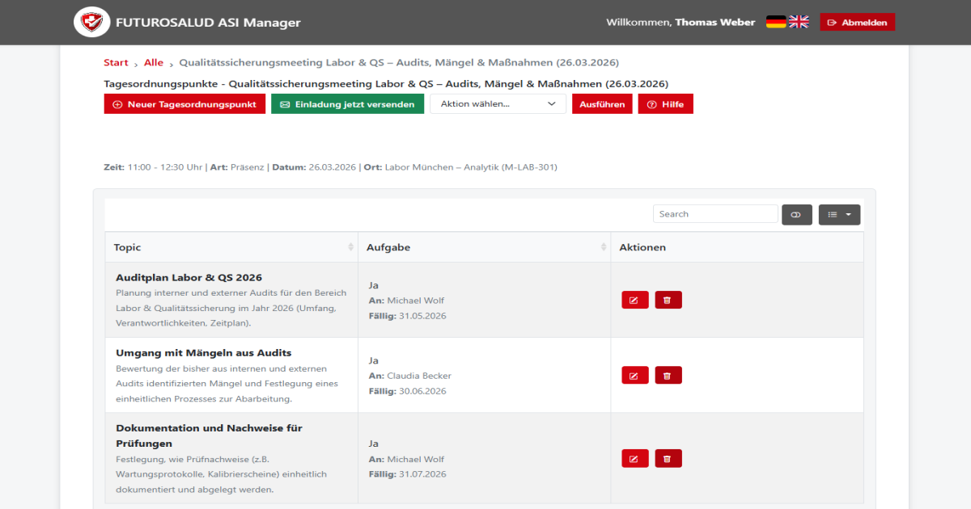
Task: Click the Abmelden logout button
Action: [857, 23]
